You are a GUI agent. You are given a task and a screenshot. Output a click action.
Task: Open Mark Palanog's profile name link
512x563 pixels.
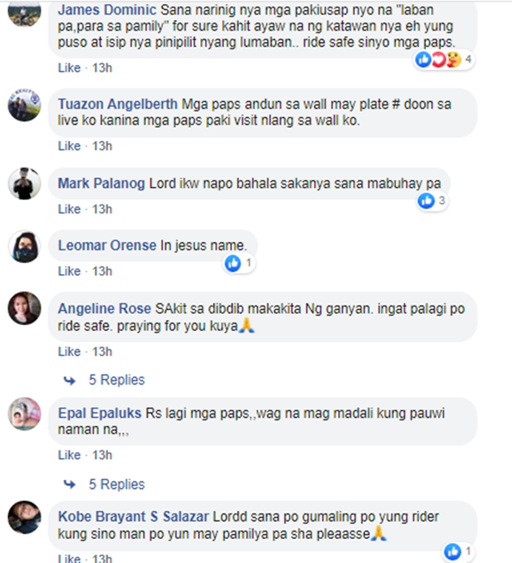click(102, 184)
